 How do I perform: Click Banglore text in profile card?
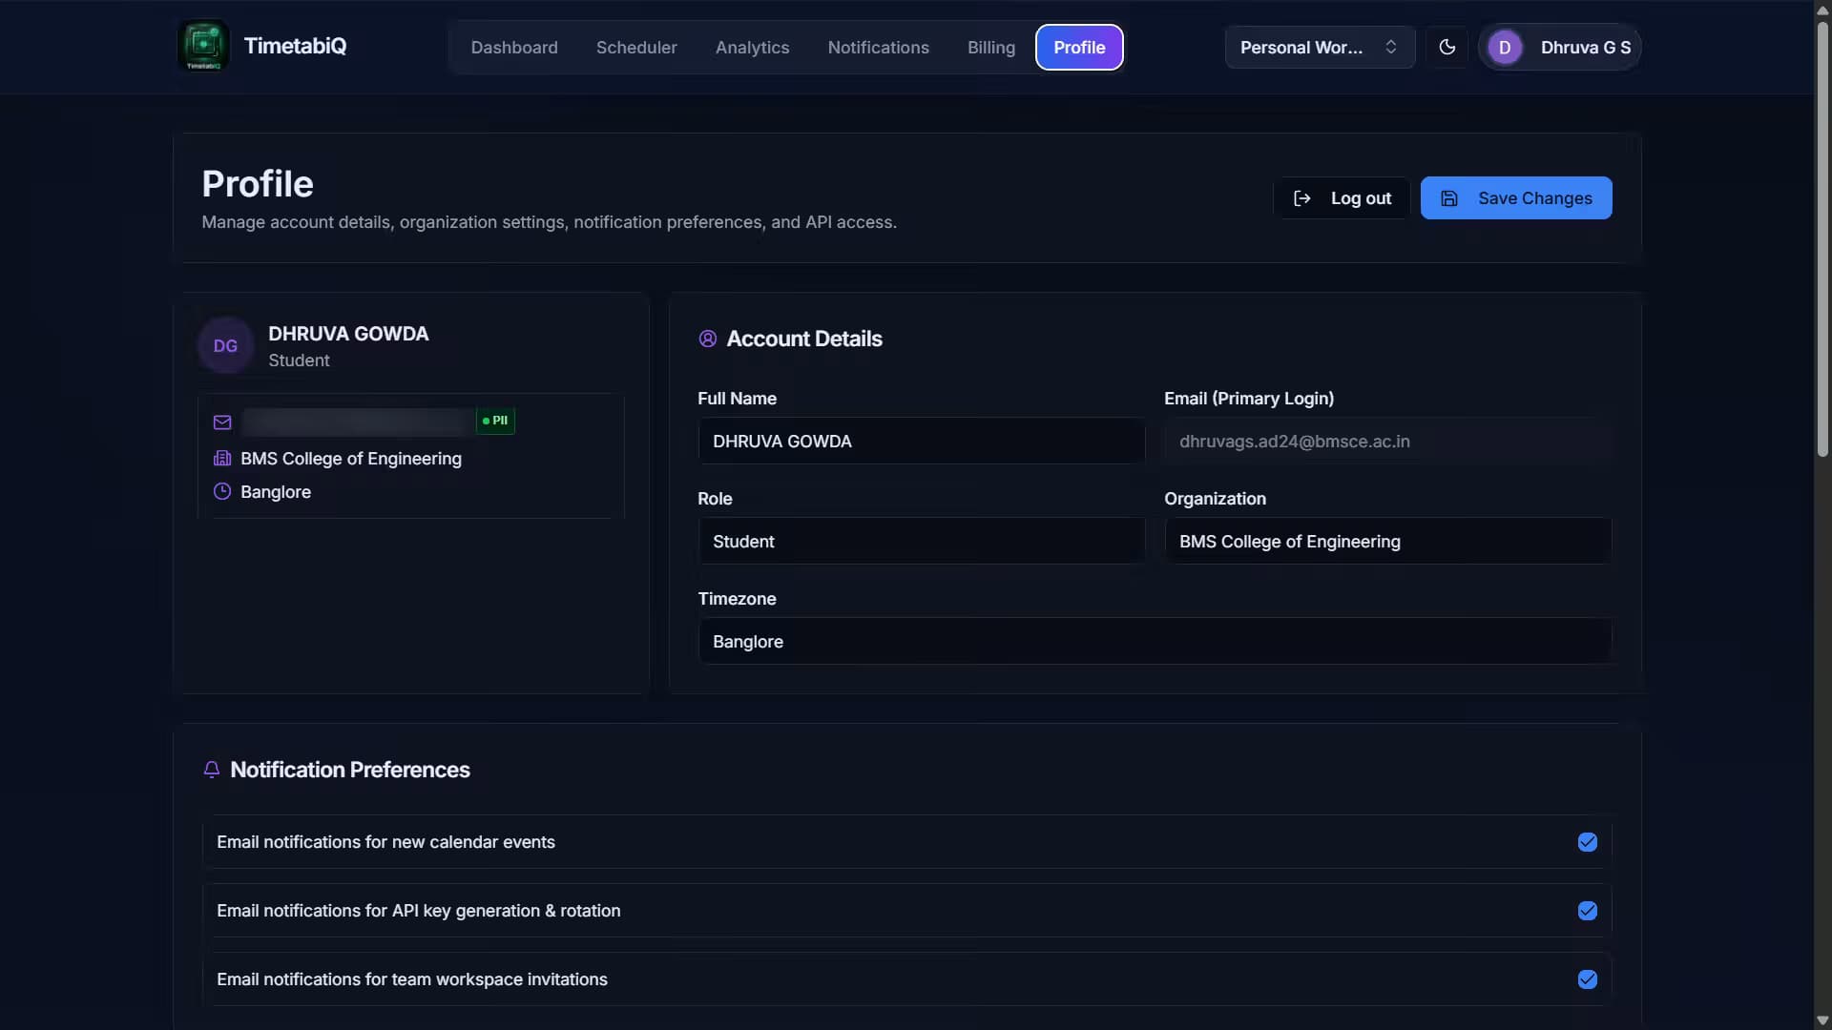pyautogui.click(x=276, y=492)
